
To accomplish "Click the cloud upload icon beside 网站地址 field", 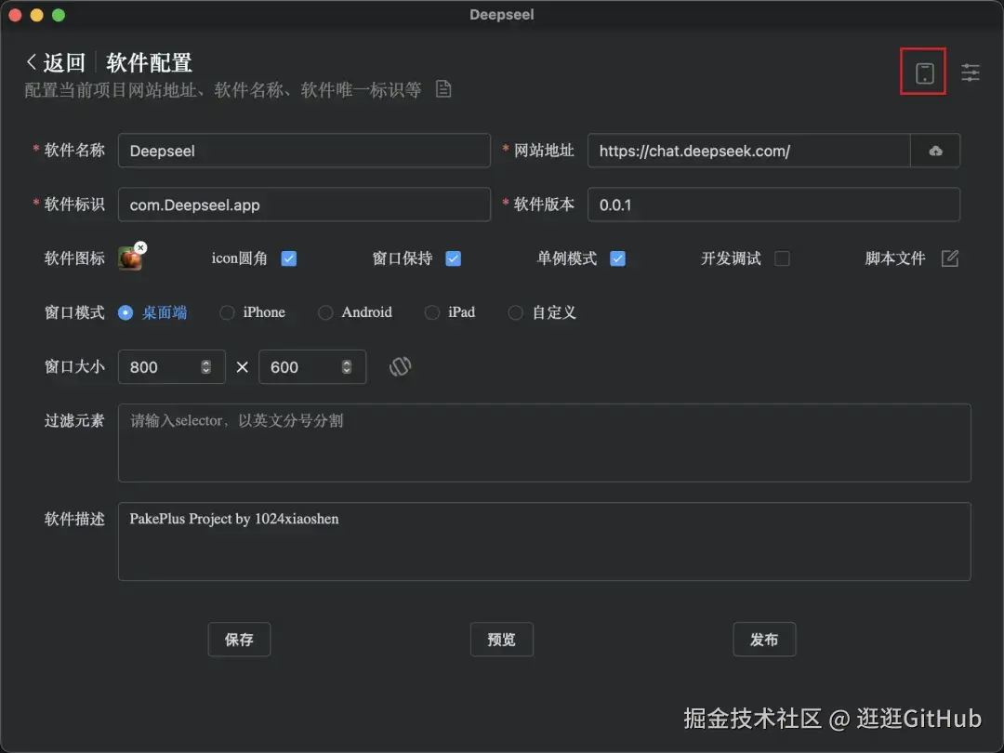I will [935, 151].
